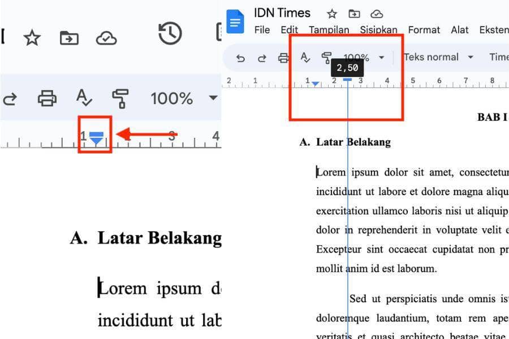Star the IDN Times document
509x339 pixels.
point(331,14)
